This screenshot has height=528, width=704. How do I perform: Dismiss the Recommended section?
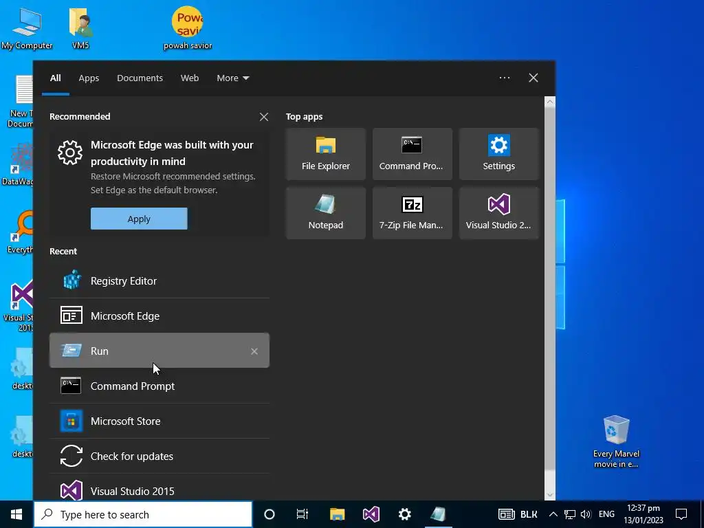tap(264, 117)
